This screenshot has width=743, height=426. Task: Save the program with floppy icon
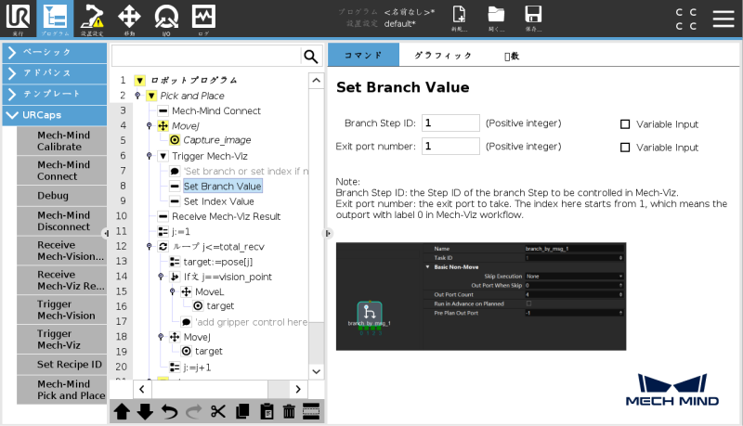tap(533, 18)
